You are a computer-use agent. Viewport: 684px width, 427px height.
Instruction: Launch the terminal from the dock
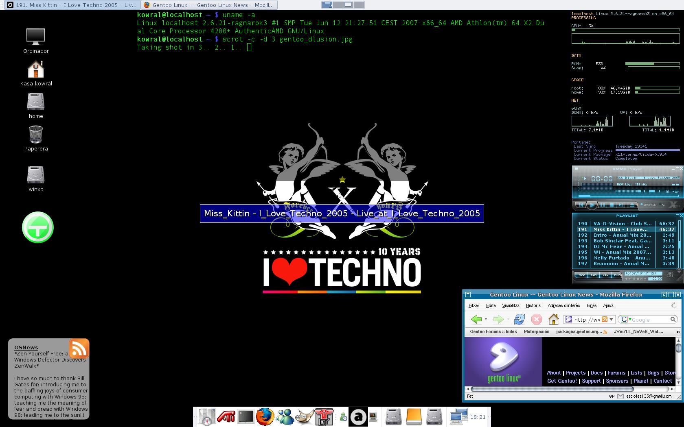[x=246, y=417]
